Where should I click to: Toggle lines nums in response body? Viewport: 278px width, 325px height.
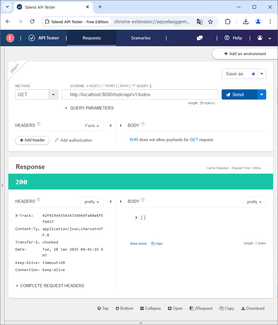tap(138, 243)
